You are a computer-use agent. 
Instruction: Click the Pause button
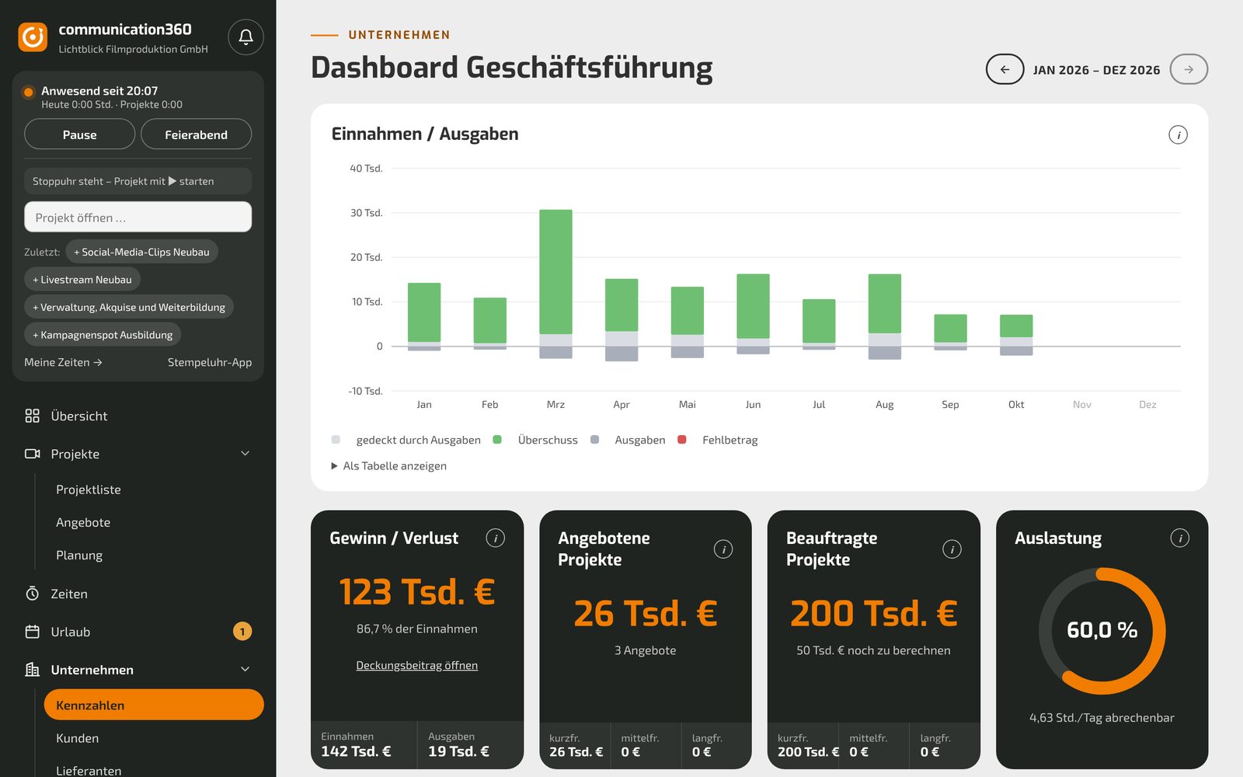pos(79,134)
